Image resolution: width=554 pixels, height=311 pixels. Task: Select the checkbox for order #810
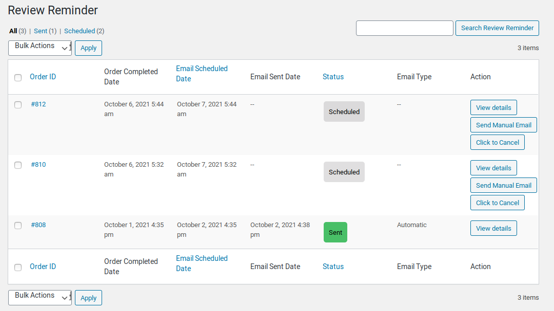pyautogui.click(x=18, y=165)
